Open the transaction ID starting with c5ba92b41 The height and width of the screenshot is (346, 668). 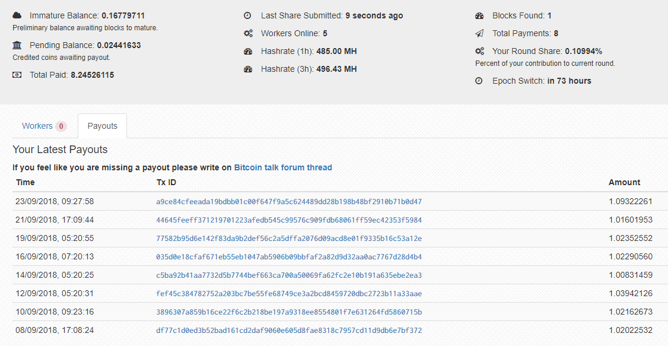click(x=289, y=275)
